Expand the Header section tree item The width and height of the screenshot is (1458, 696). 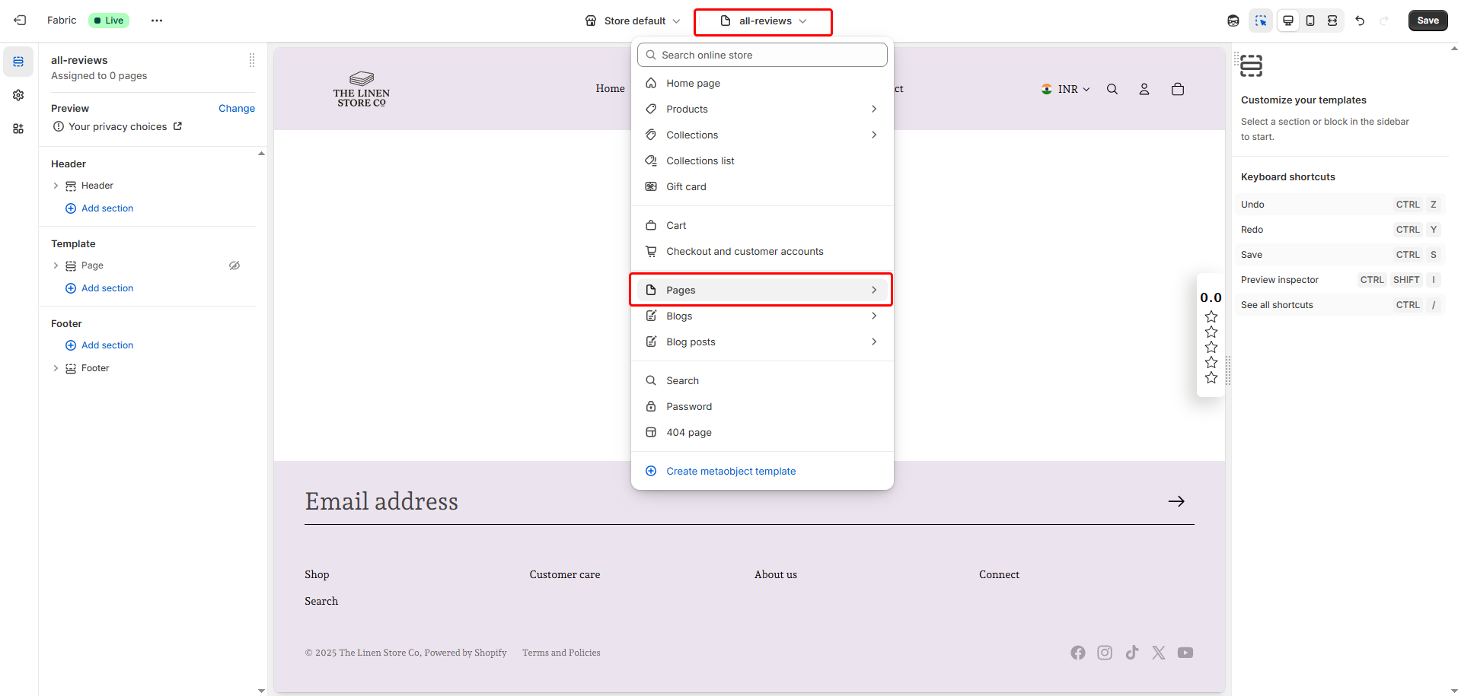click(56, 186)
